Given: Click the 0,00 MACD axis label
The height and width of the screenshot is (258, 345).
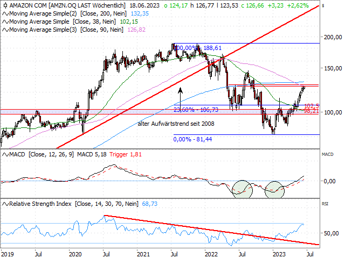Looking at the screenshot, I should click(x=329, y=181).
